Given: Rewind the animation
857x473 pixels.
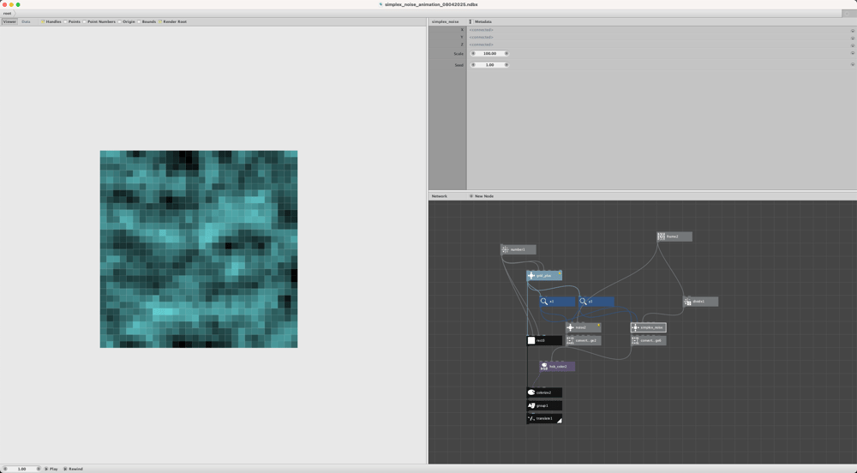Looking at the screenshot, I should [x=73, y=469].
